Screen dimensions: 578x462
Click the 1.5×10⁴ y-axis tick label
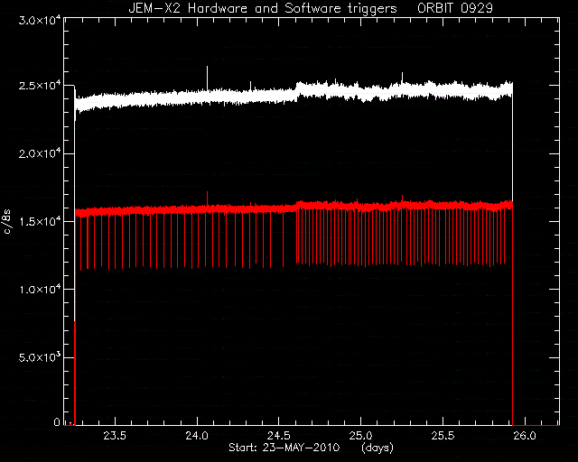pyautogui.click(x=40, y=221)
